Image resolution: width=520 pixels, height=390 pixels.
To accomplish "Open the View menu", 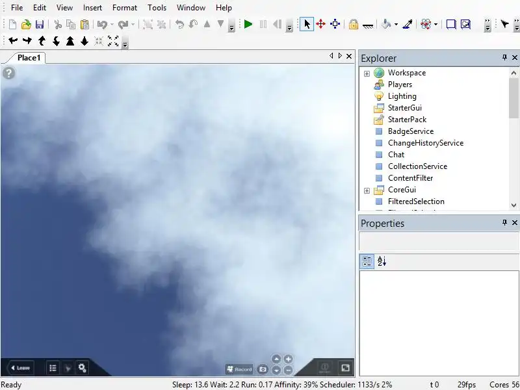I will pos(64,8).
